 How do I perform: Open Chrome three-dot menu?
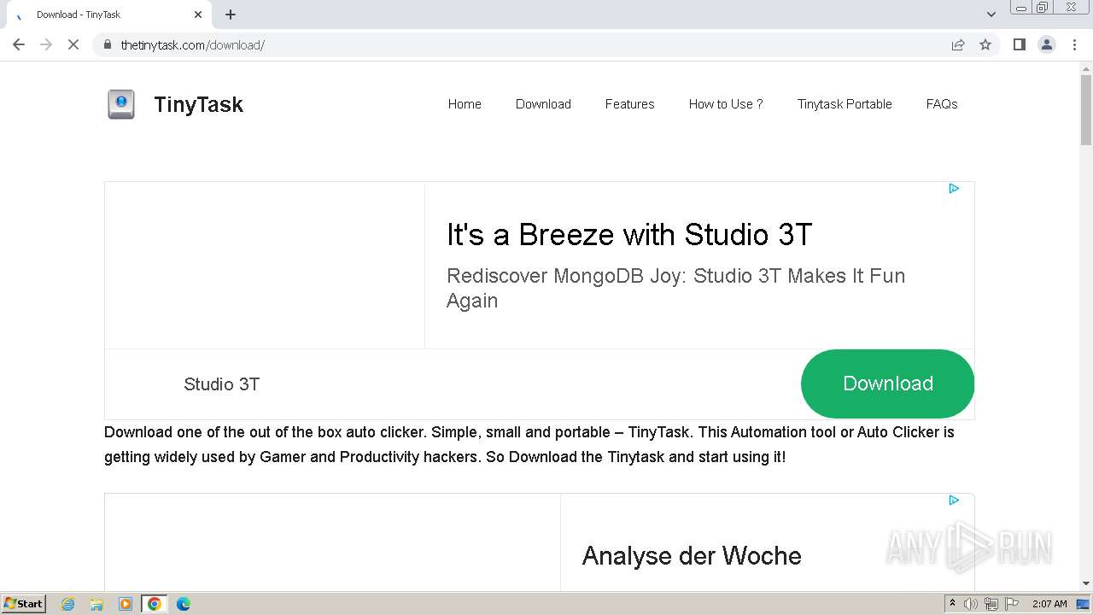[x=1074, y=44]
